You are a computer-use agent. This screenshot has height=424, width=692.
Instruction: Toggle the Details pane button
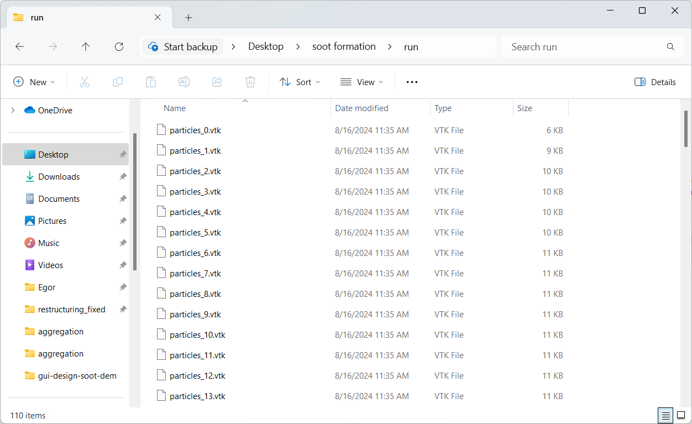[655, 82]
